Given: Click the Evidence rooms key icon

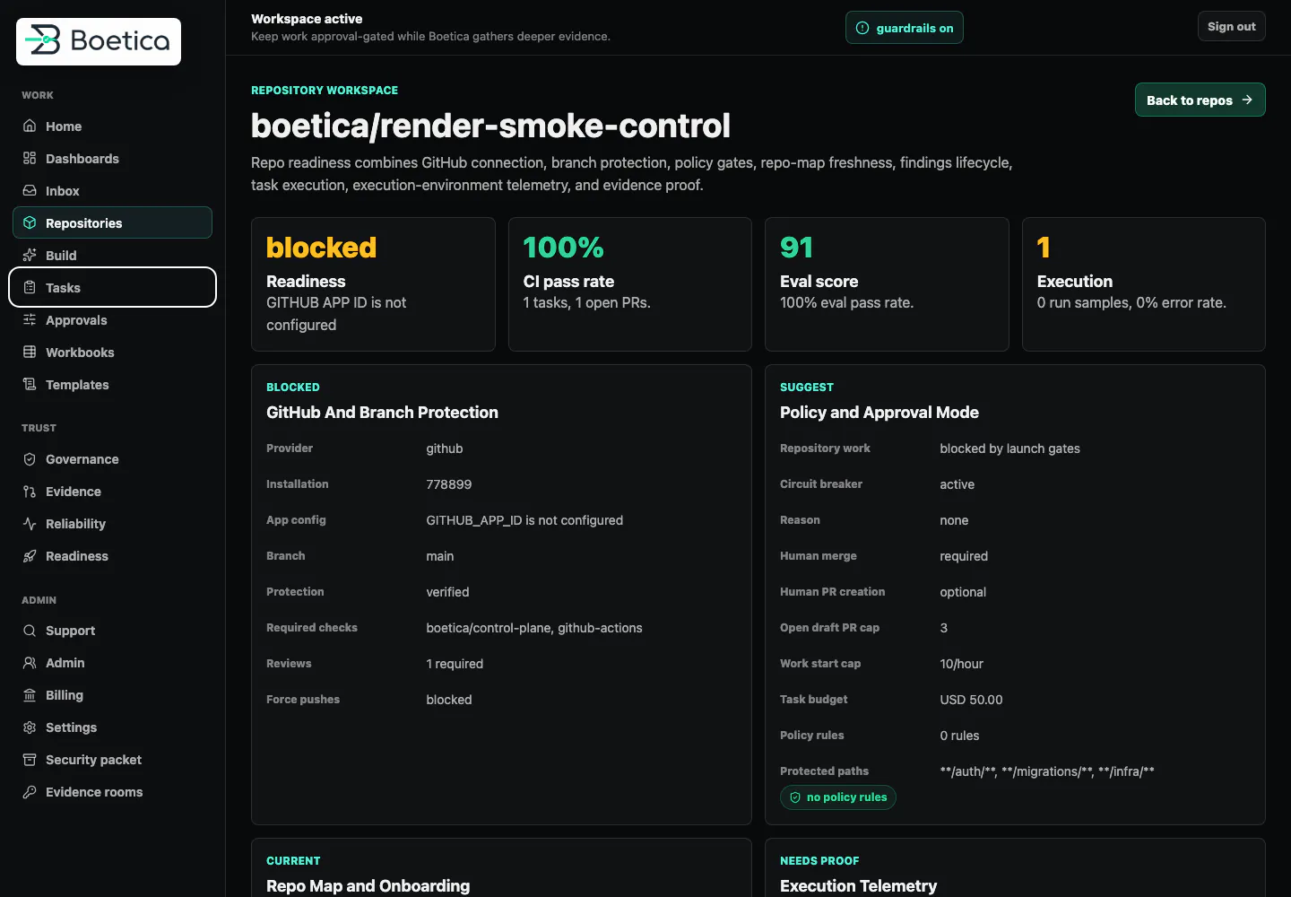Looking at the screenshot, I should [30, 792].
